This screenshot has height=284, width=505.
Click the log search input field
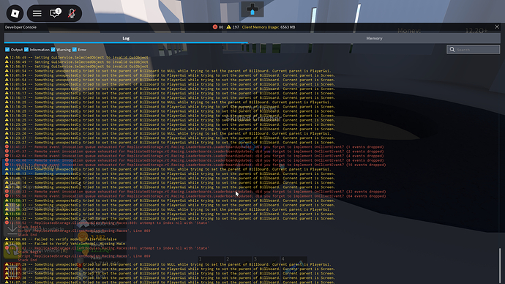(x=473, y=50)
